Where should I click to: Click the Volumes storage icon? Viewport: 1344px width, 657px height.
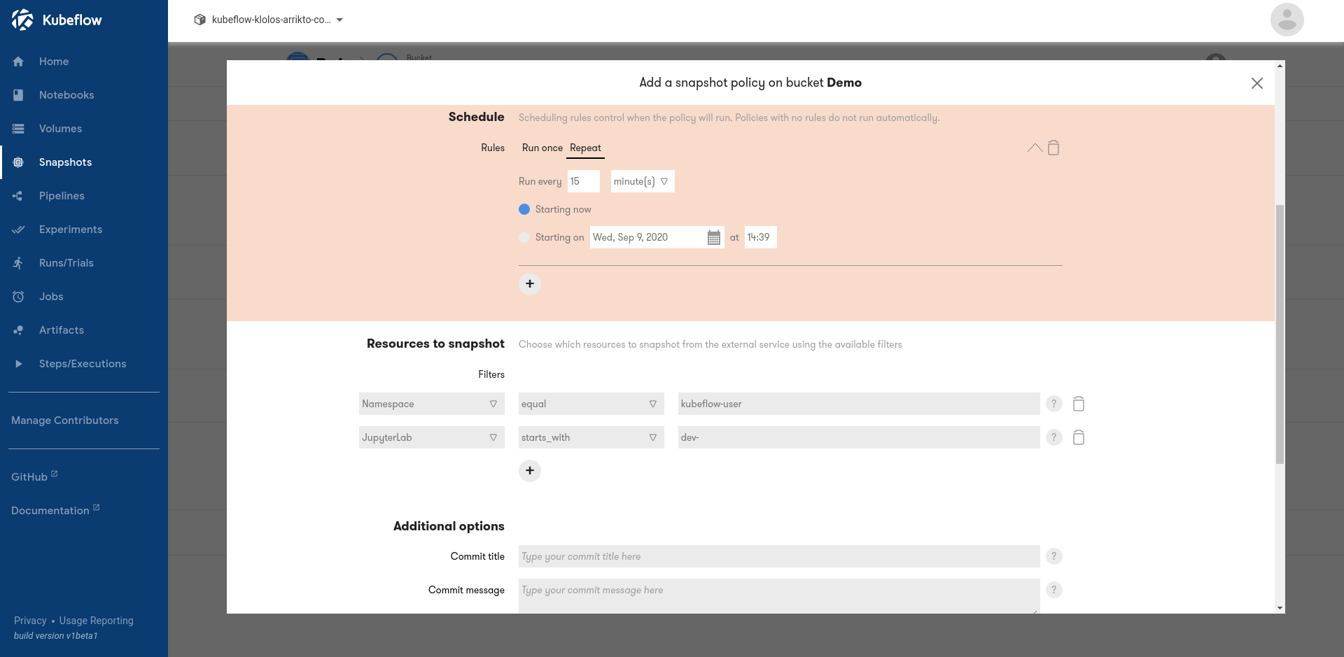point(18,129)
